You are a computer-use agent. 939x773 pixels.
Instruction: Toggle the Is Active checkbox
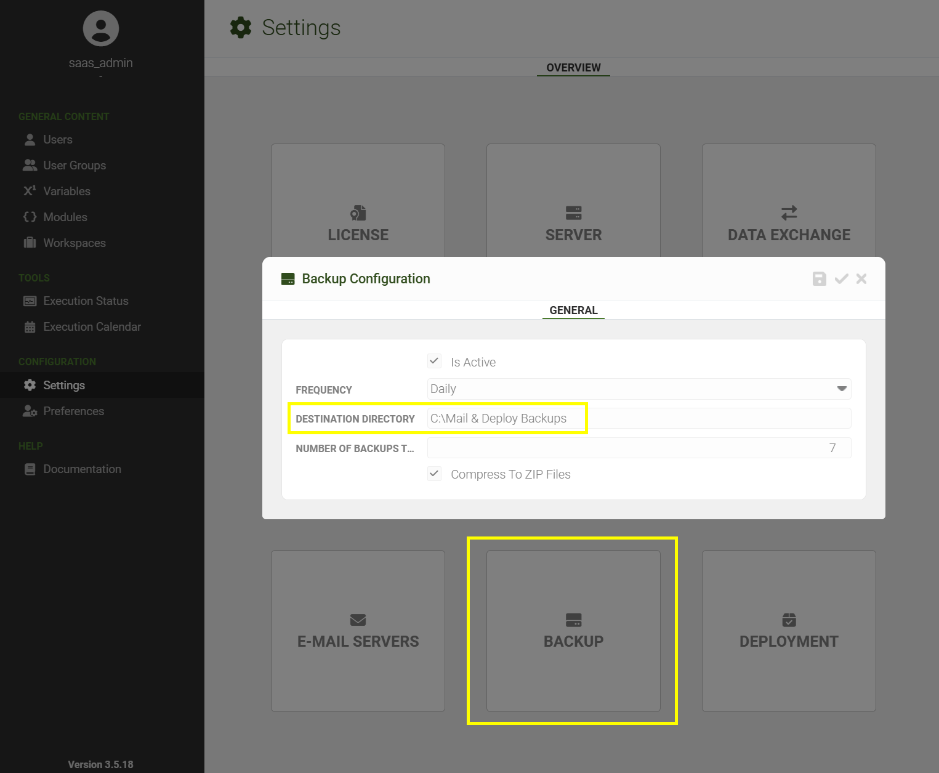(x=435, y=361)
